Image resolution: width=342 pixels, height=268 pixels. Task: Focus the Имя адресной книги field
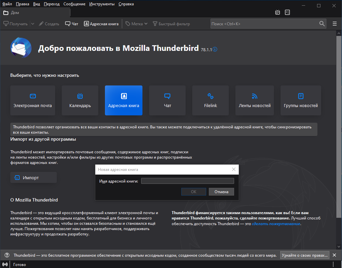pos(188,181)
